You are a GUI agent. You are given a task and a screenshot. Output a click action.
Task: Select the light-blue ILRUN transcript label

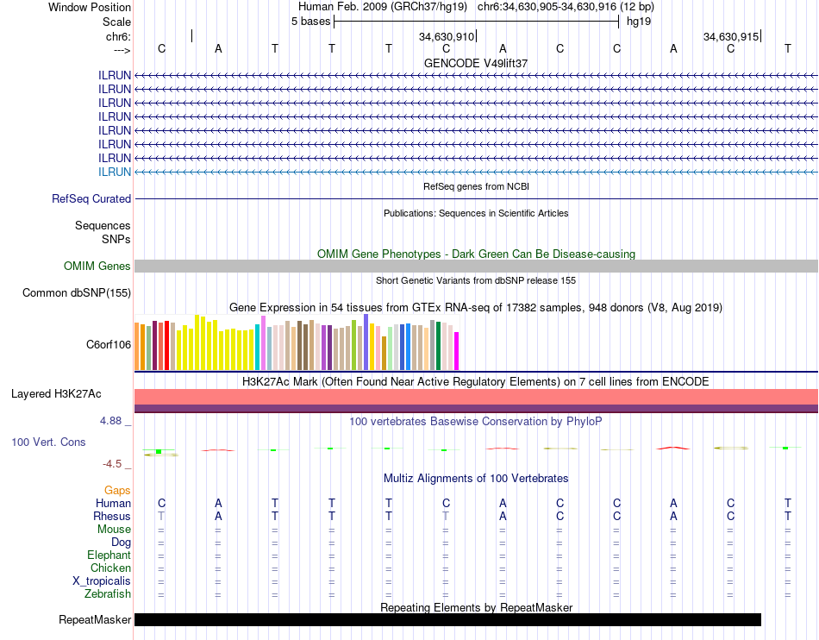(x=115, y=172)
